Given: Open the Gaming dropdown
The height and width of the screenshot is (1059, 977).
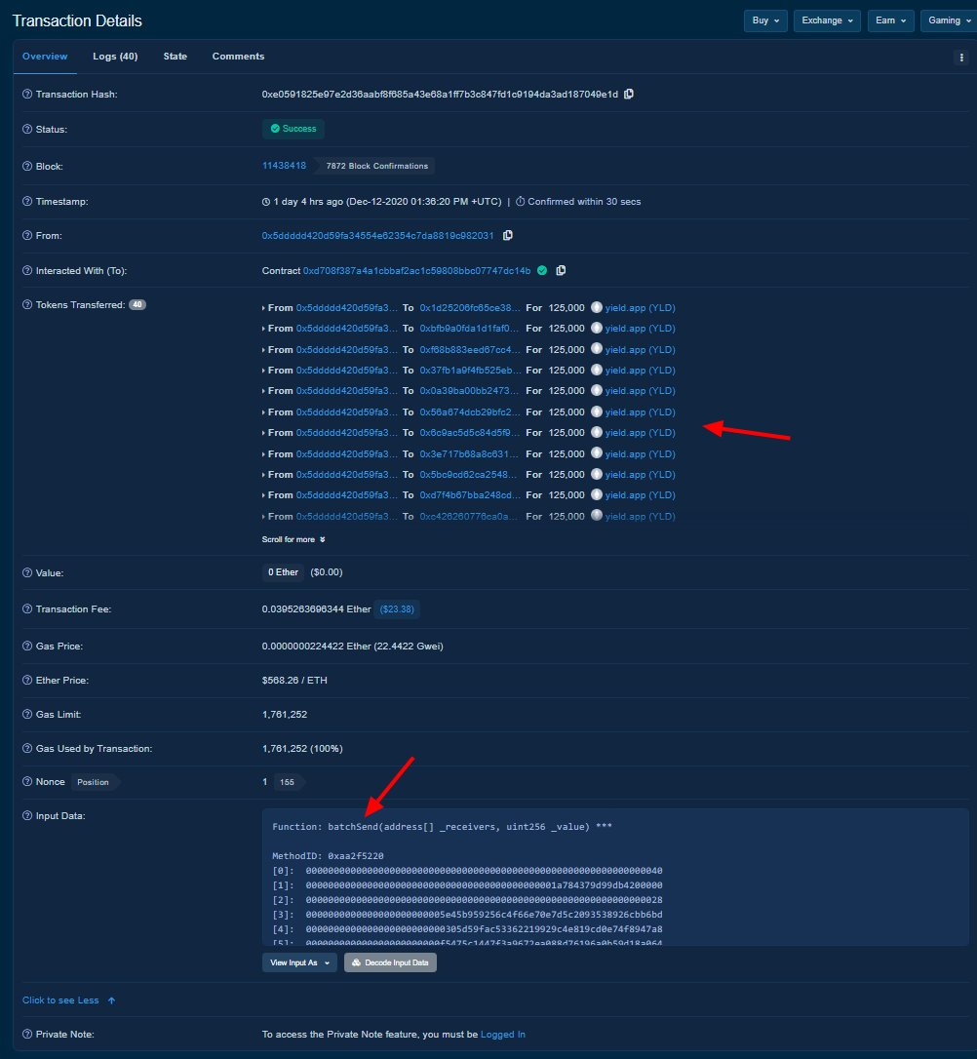Looking at the screenshot, I should point(946,20).
